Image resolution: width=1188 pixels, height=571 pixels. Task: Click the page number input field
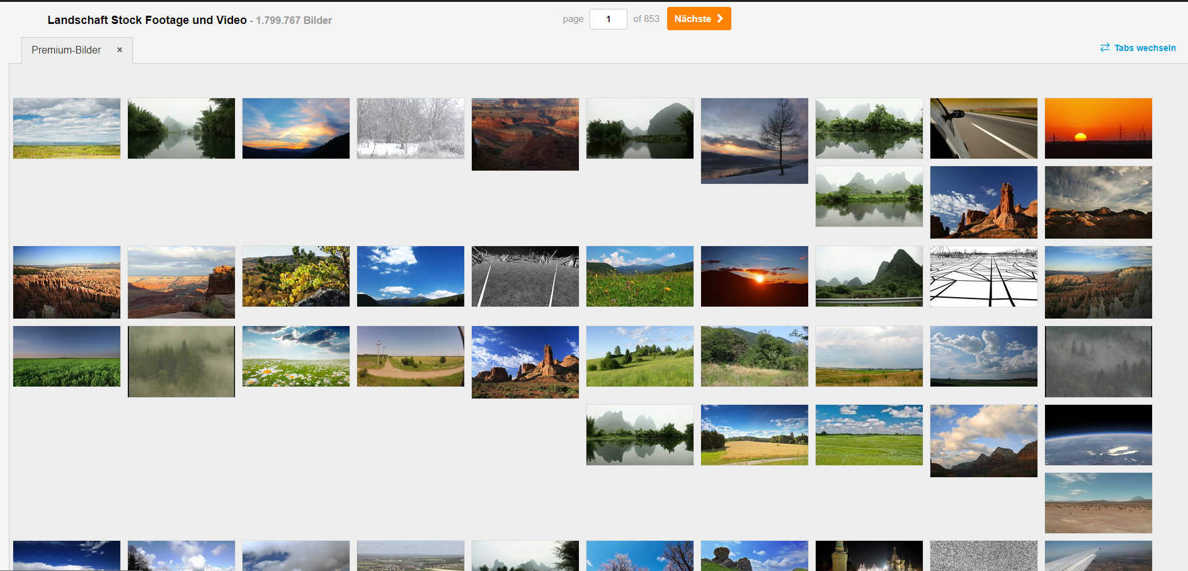coord(608,19)
